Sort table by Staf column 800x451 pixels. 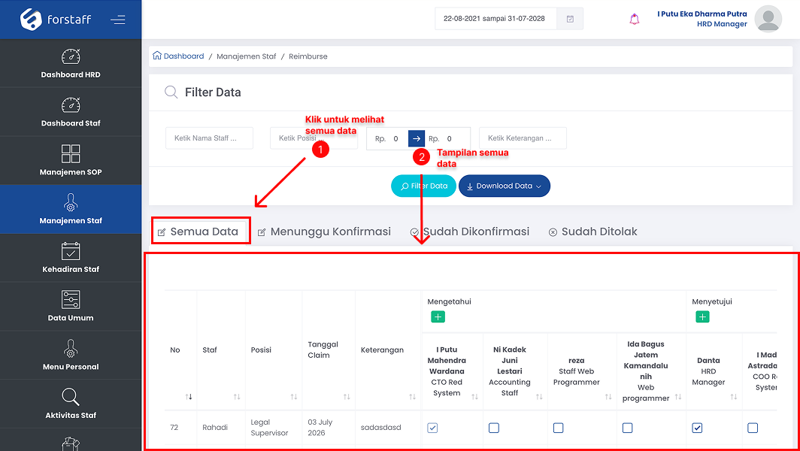pyautogui.click(x=237, y=396)
